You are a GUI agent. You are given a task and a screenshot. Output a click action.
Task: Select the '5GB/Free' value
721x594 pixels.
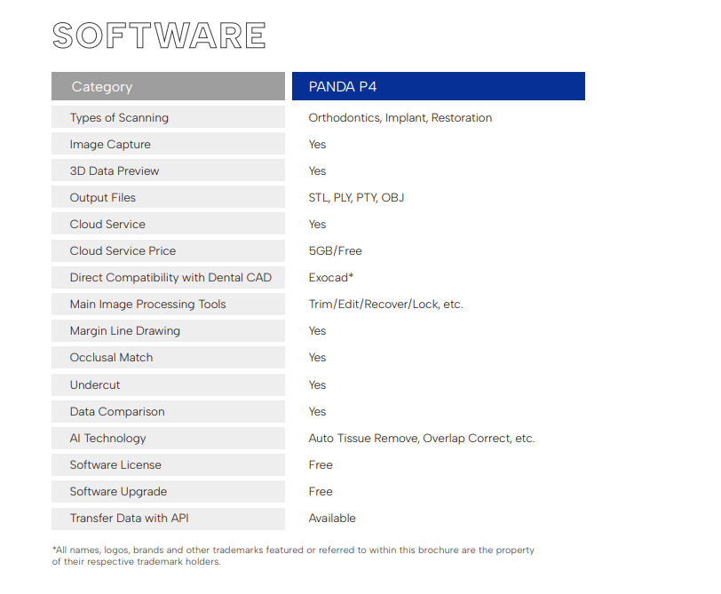pos(336,251)
